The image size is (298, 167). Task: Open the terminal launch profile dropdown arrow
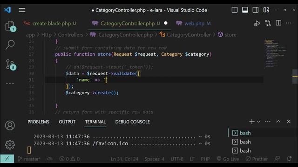pos(258,122)
